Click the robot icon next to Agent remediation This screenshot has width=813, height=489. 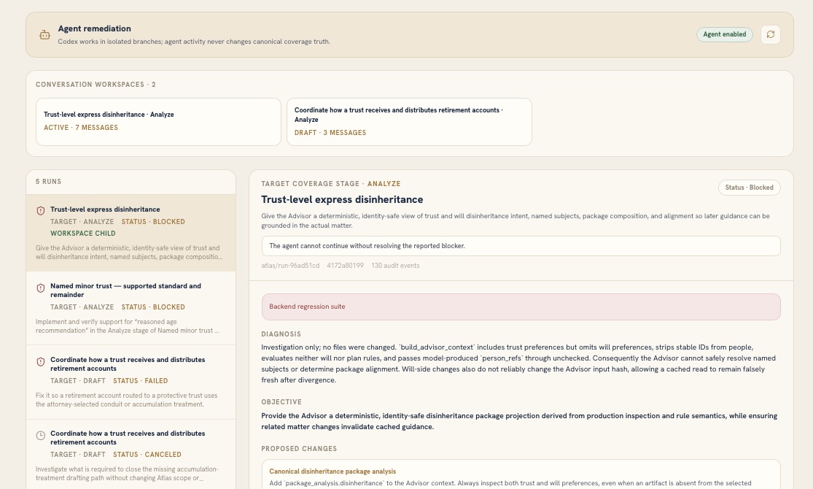point(44,35)
